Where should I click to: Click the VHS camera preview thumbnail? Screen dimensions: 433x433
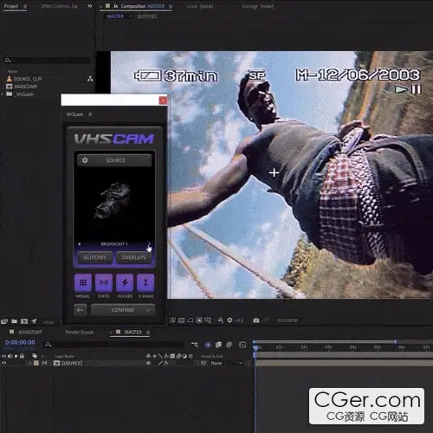click(113, 201)
